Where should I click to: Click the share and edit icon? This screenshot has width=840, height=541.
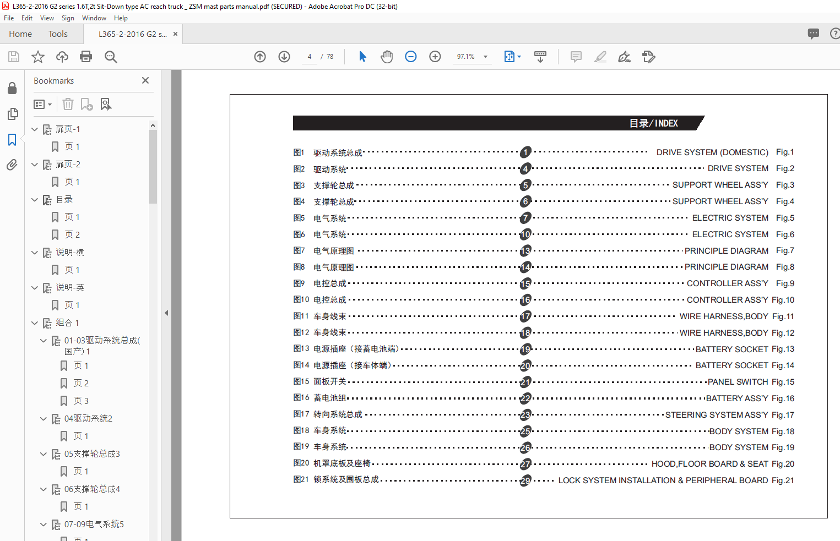[x=649, y=57]
